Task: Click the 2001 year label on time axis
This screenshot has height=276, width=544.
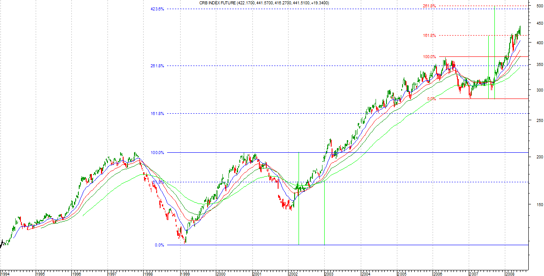Action: click(257, 274)
